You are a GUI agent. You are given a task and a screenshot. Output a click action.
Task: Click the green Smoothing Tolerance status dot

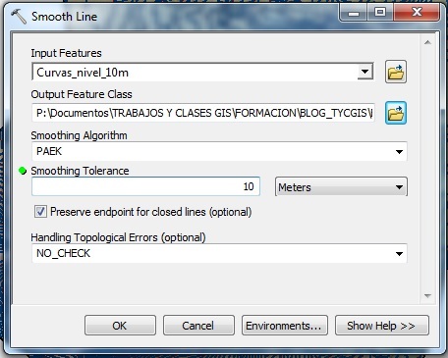click(23, 171)
